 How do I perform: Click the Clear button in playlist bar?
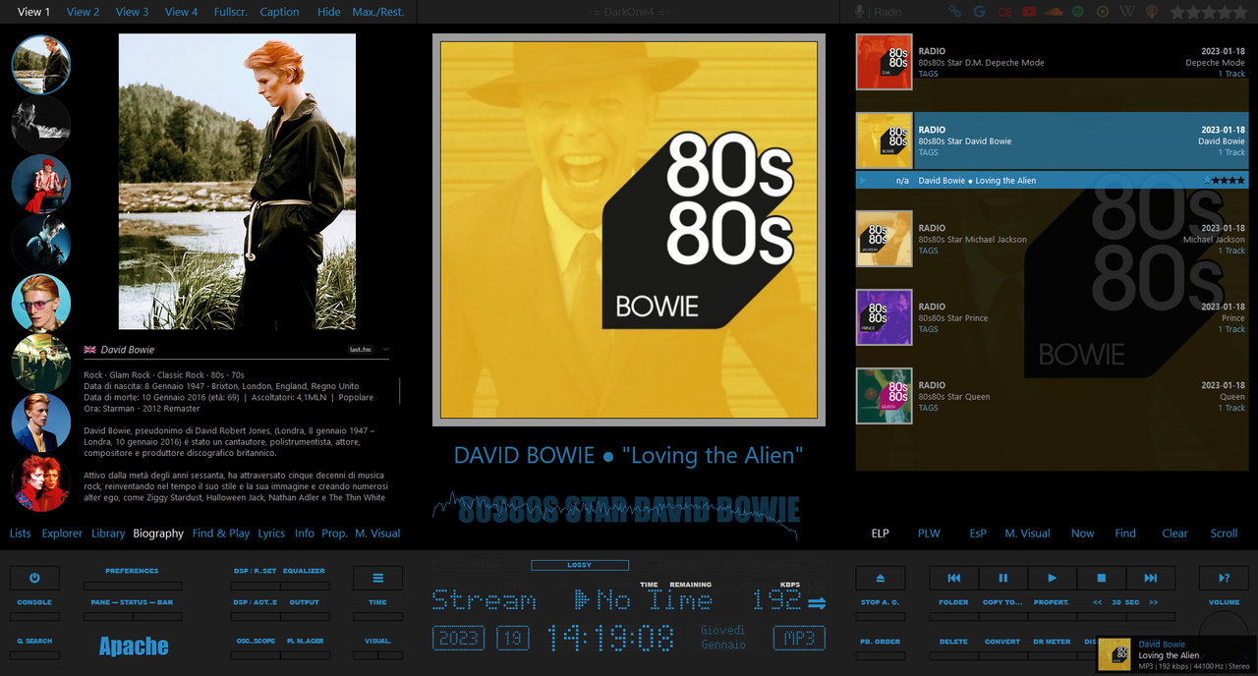(1175, 534)
